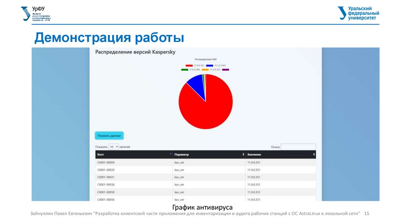
Task: Click value "11.9.0.351" in C0001-00004 row
Action: (x=254, y=162)
